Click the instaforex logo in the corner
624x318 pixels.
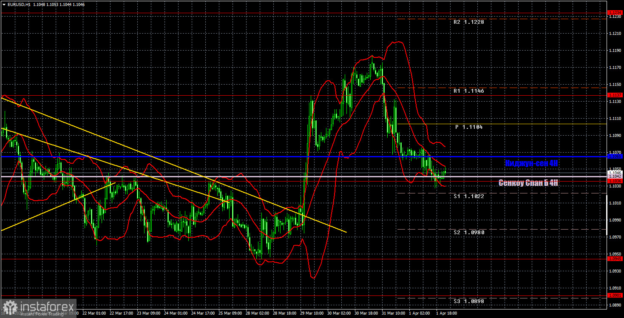click(x=38, y=308)
